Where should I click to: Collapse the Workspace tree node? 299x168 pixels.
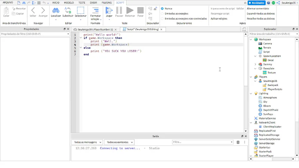[251, 40]
